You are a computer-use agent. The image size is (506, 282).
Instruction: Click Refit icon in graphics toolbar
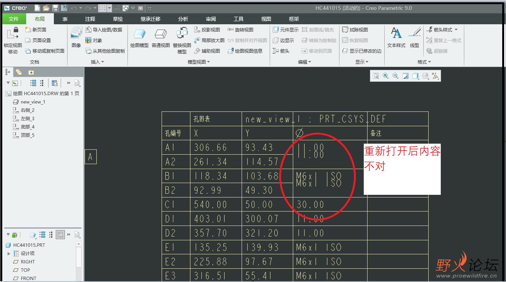[376, 76]
